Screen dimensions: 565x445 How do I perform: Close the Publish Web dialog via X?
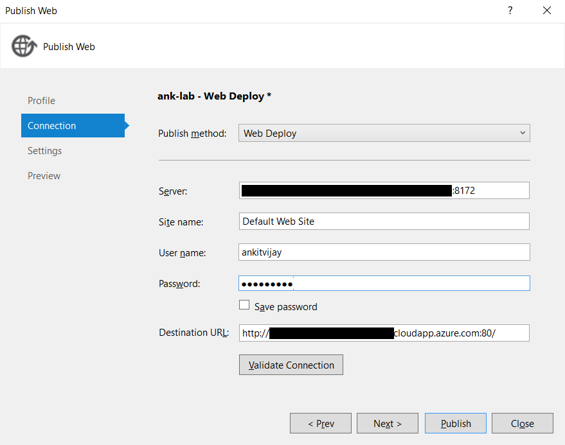(x=546, y=10)
